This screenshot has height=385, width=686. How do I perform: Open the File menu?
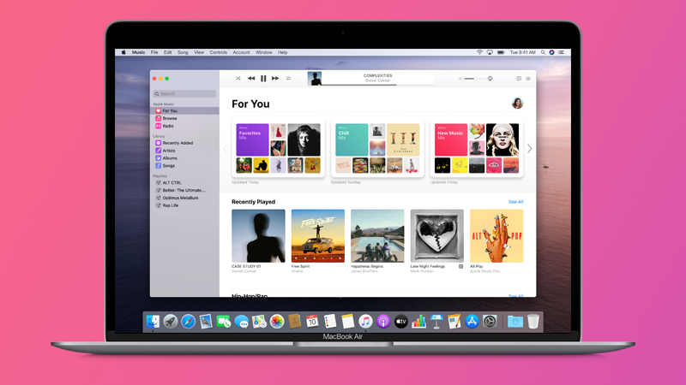tap(154, 52)
